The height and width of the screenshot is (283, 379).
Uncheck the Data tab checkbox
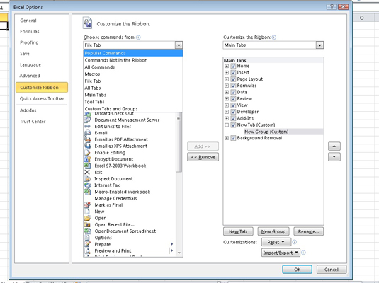click(233, 92)
